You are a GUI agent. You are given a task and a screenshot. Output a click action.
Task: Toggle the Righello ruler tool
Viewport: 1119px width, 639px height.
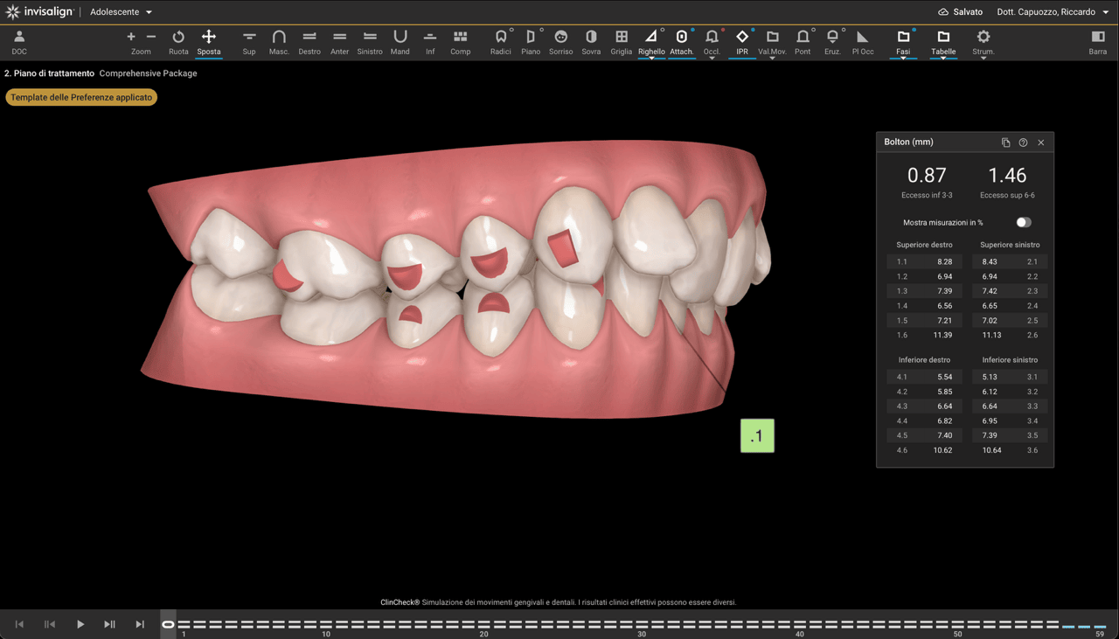tap(651, 42)
